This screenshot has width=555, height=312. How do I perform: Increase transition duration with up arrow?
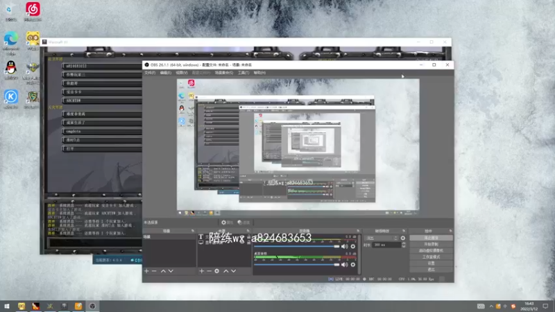tap(404, 243)
